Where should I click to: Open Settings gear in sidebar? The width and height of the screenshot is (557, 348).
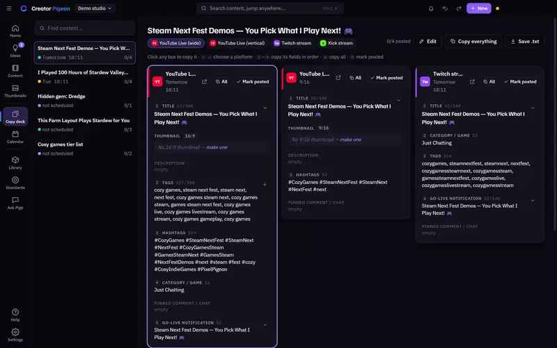[15, 335]
